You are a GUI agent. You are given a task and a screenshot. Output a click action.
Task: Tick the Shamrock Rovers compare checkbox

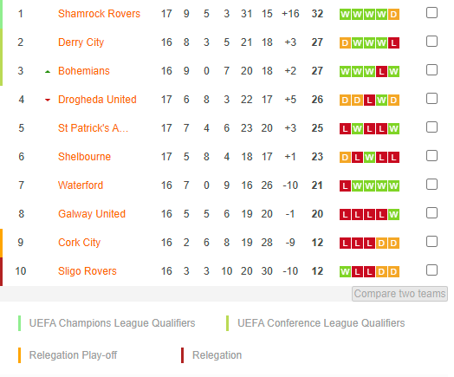tap(431, 13)
